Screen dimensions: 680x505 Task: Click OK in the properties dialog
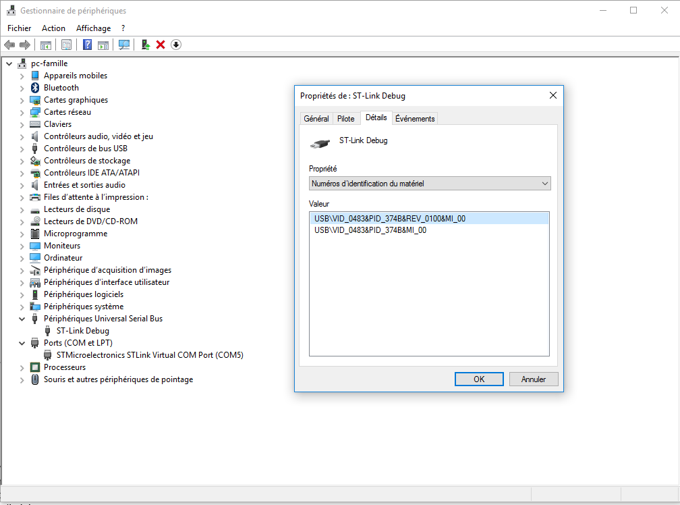[479, 379]
